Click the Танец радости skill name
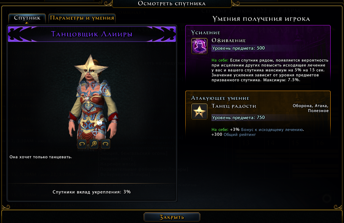The width and height of the screenshot is (344, 223). click(x=234, y=106)
